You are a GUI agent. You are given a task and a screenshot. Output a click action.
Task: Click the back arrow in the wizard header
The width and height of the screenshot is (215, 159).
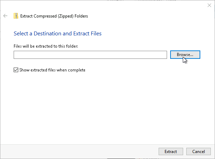(5, 16)
